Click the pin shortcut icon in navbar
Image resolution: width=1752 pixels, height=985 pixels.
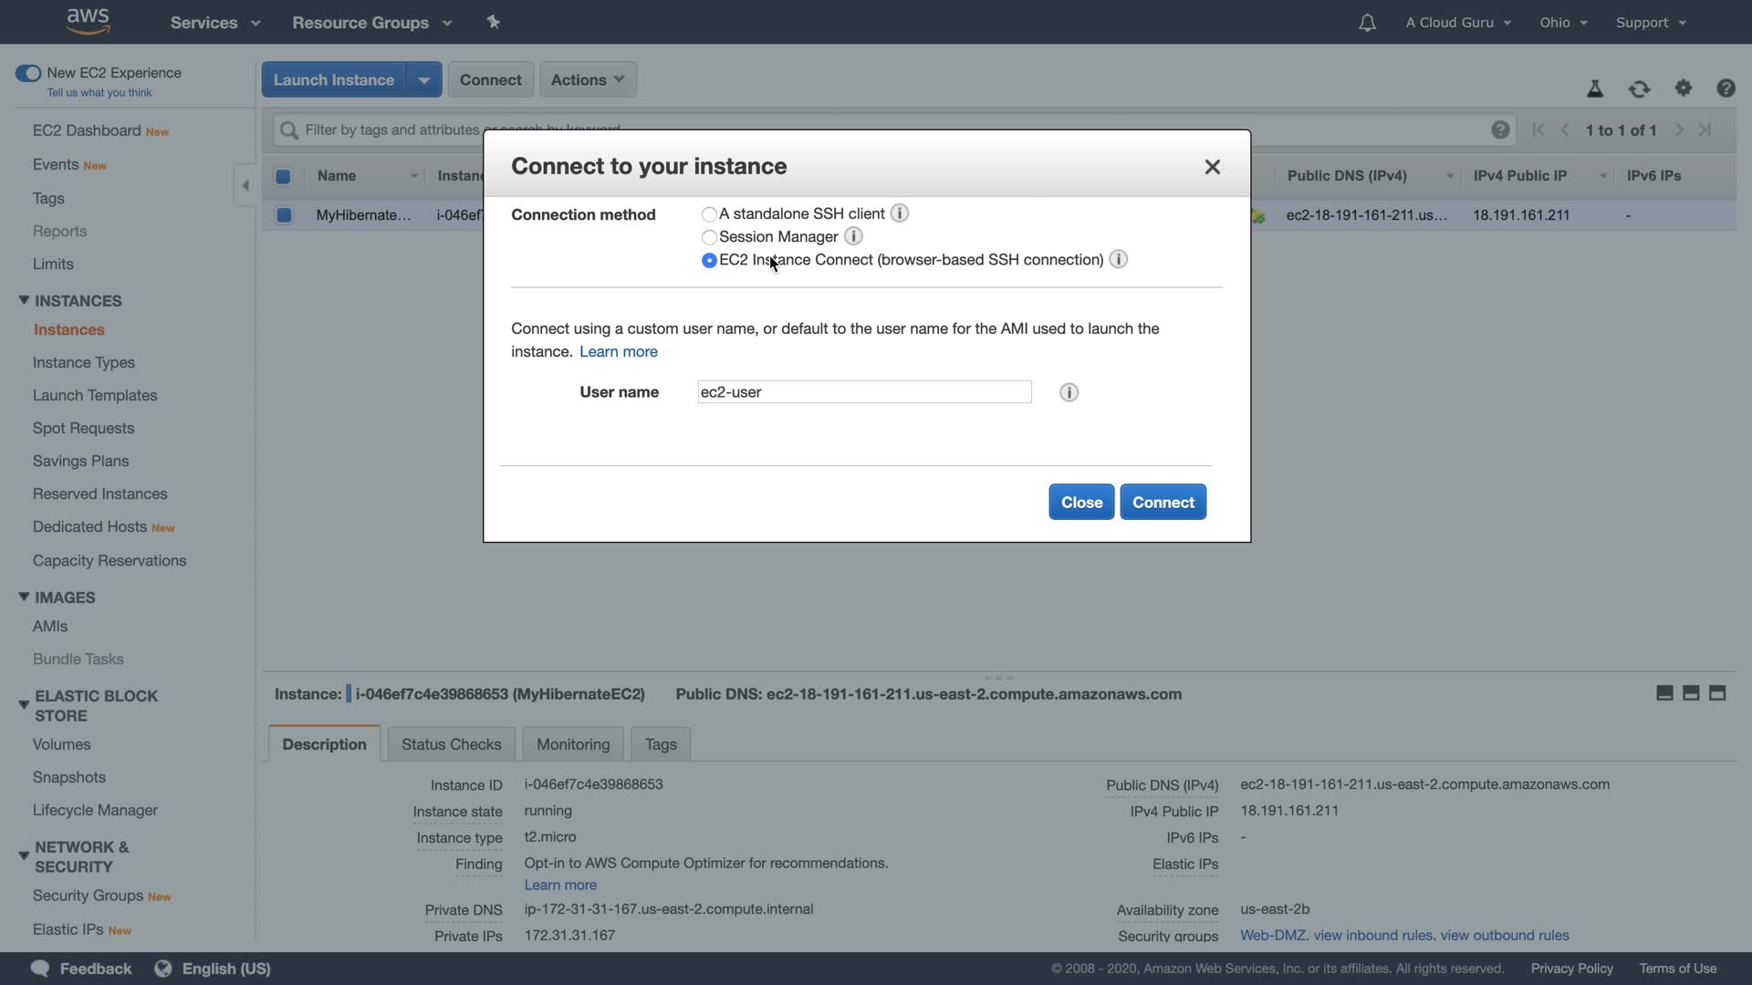point(494,22)
